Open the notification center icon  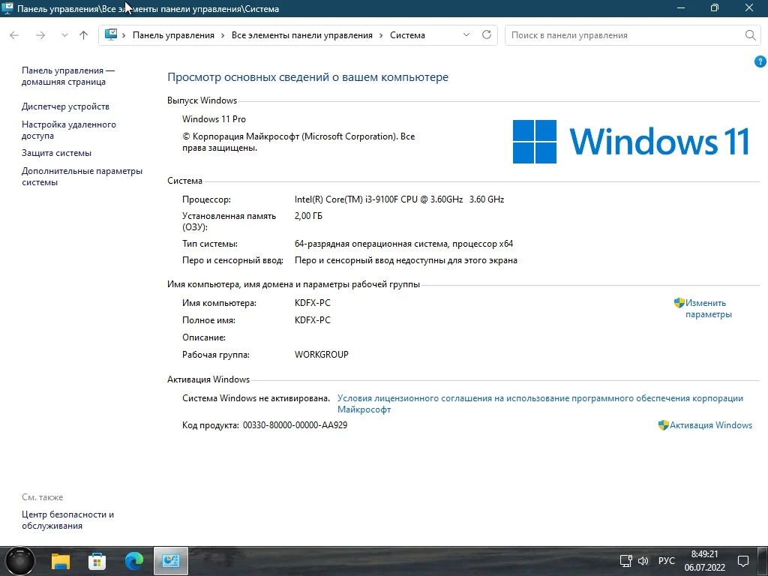pos(743,561)
